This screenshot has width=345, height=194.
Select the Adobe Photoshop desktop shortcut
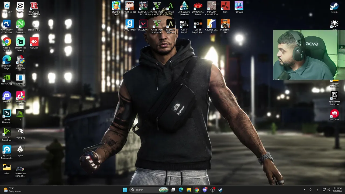[7, 117]
